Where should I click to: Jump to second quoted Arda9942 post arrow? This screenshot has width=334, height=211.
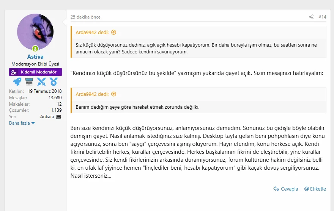coord(114,94)
